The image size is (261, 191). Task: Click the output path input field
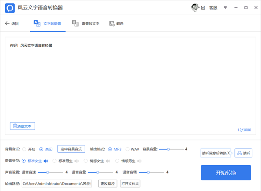tap(57, 184)
